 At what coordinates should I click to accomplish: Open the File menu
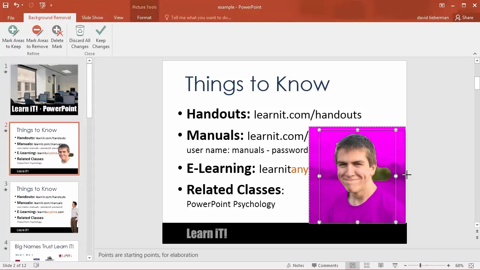click(x=11, y=18)
